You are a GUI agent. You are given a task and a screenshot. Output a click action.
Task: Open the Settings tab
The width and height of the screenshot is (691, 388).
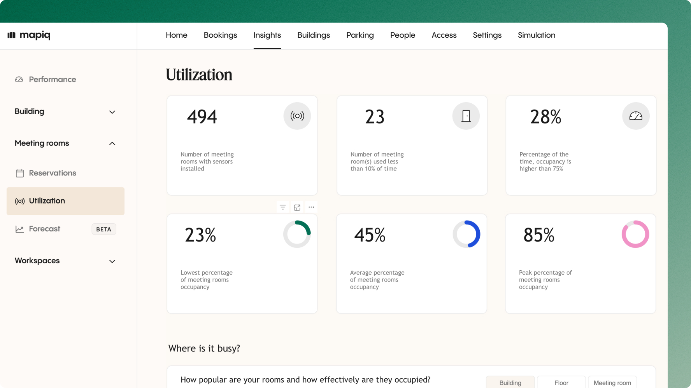[x=487, y=35]
